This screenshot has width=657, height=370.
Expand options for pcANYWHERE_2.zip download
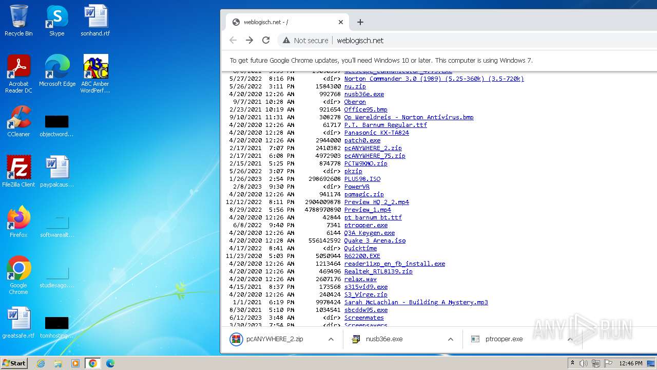pyautogui.click(x=331, y=339)
